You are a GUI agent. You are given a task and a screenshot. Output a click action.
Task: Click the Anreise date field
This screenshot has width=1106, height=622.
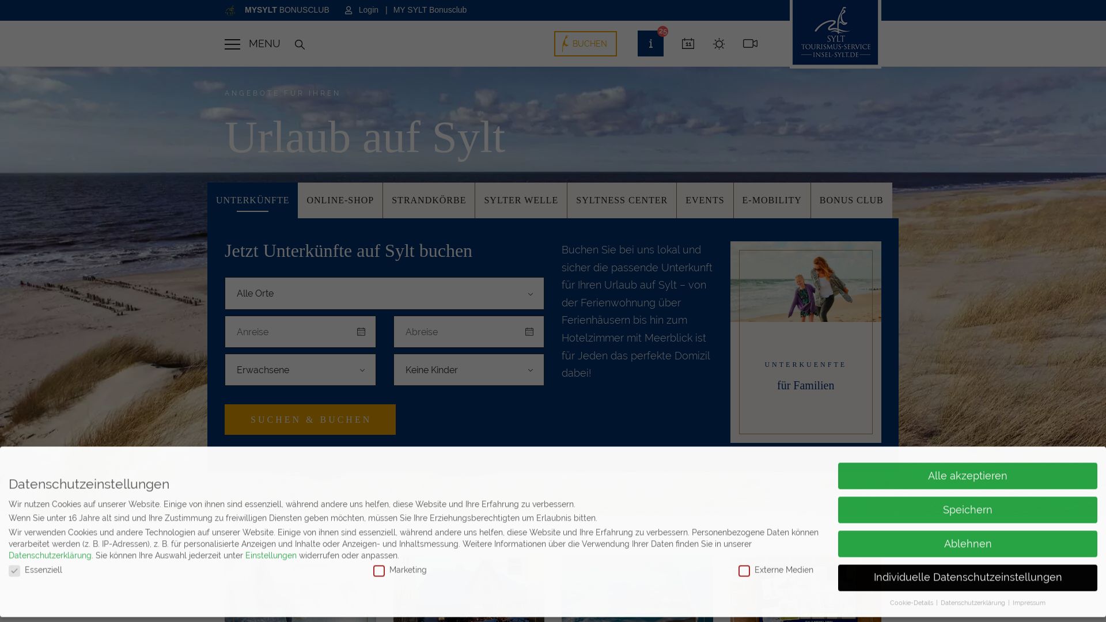(300, 332)
